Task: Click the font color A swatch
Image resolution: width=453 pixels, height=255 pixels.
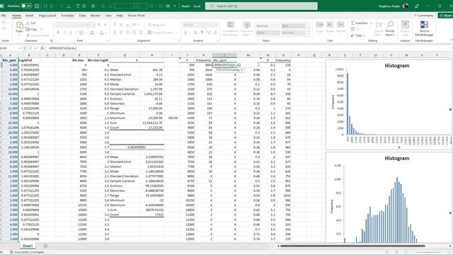Action: [101, 33]
